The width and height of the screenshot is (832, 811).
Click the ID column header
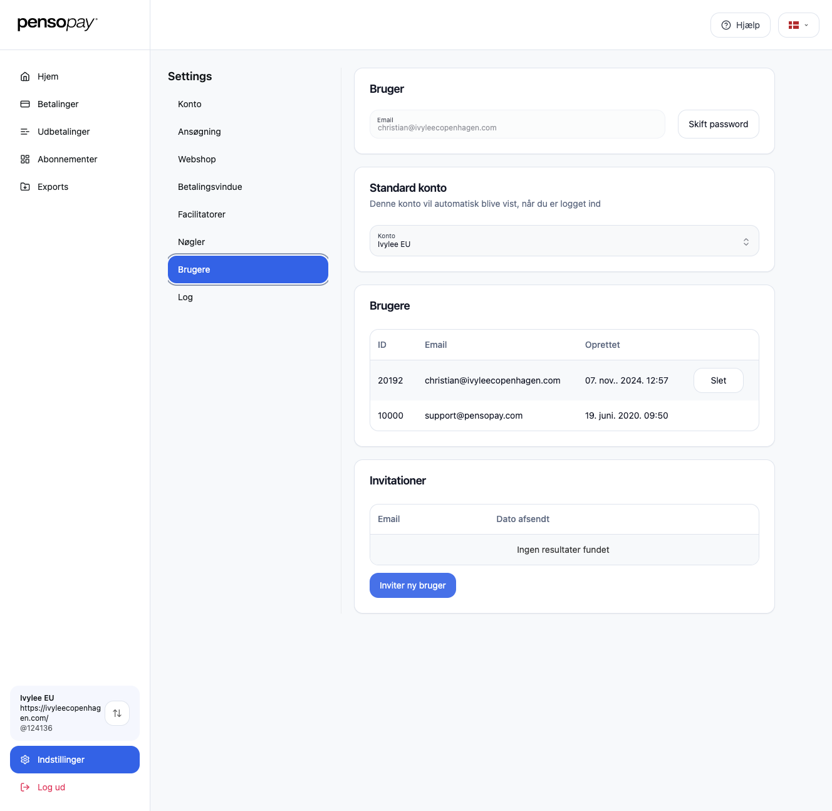pos(382,345)
